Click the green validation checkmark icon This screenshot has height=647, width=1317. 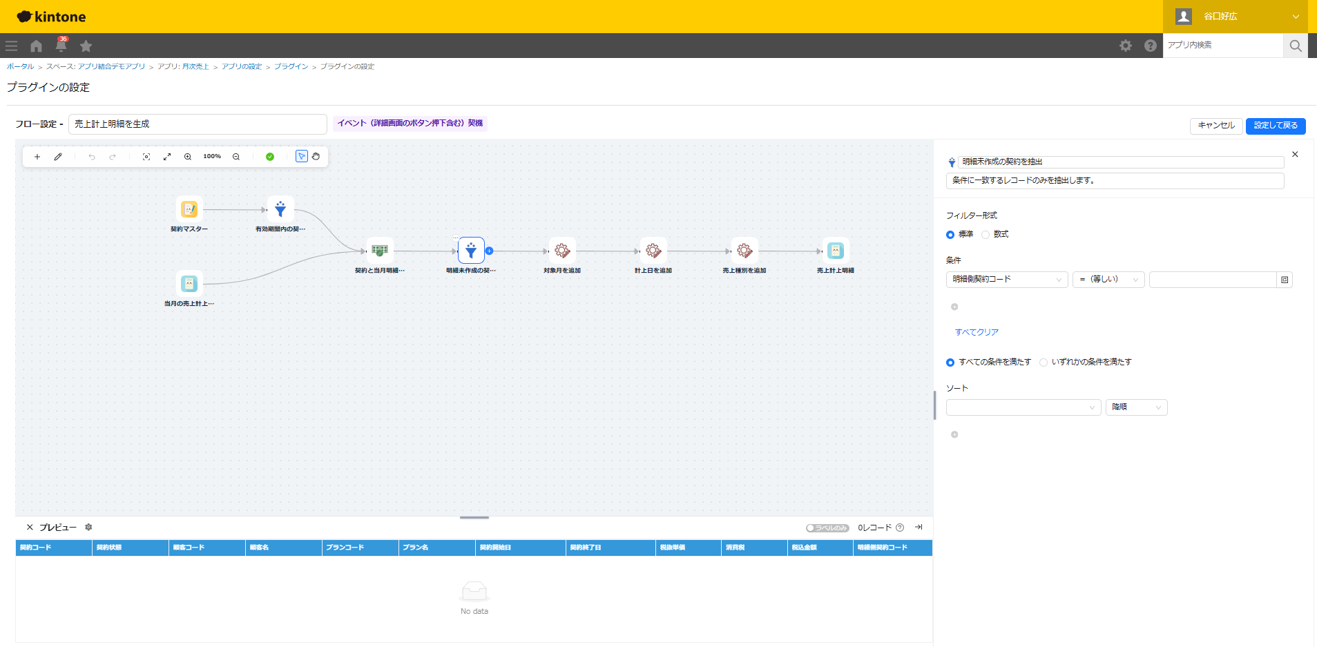pyautogui.click(x=270, y=157)
